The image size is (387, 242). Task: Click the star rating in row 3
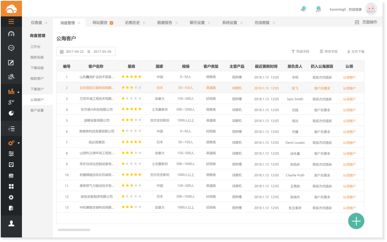point(131,98)
